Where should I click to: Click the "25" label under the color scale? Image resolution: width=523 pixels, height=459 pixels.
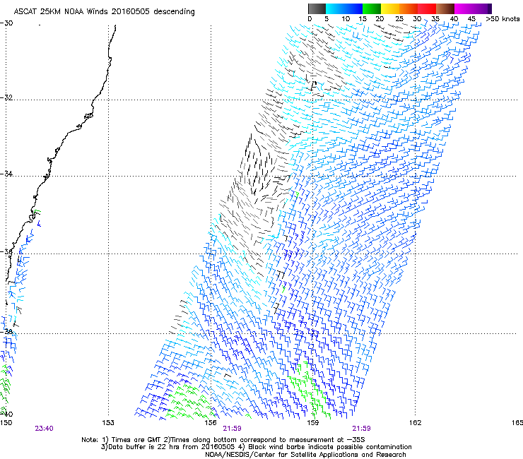tap(399, 18)
